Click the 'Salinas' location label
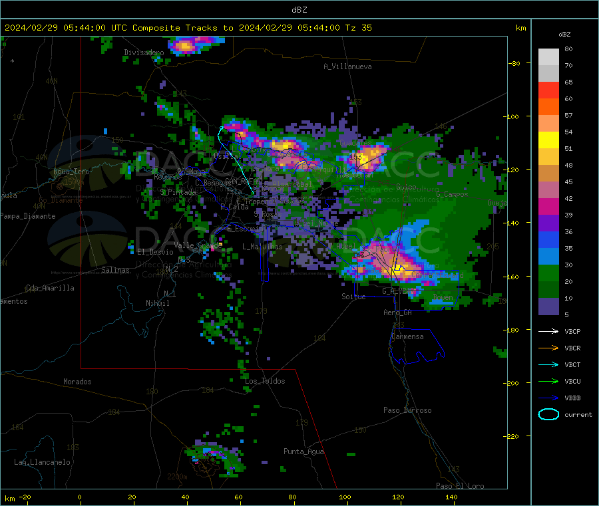 coord(115,270)
